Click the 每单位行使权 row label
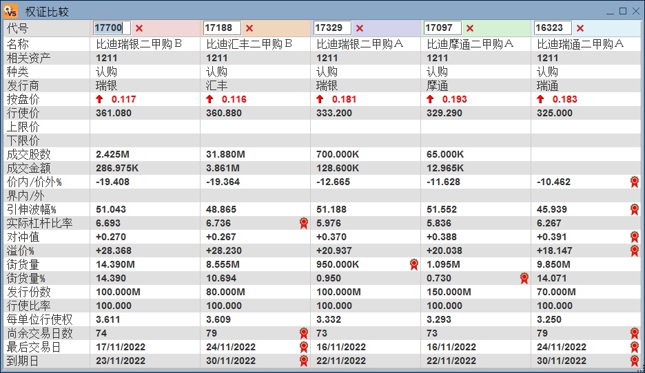The image size is (645, 373). [39, 319]
